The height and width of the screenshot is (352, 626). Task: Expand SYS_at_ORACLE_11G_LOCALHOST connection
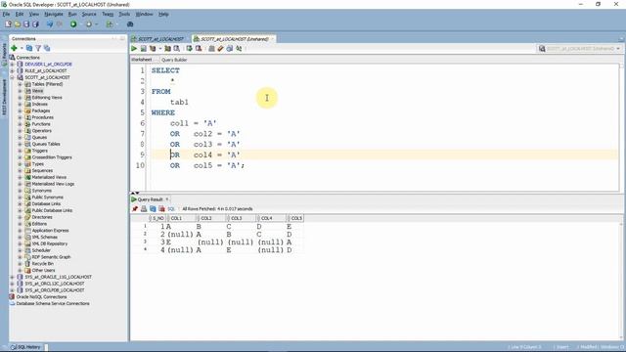13,277
